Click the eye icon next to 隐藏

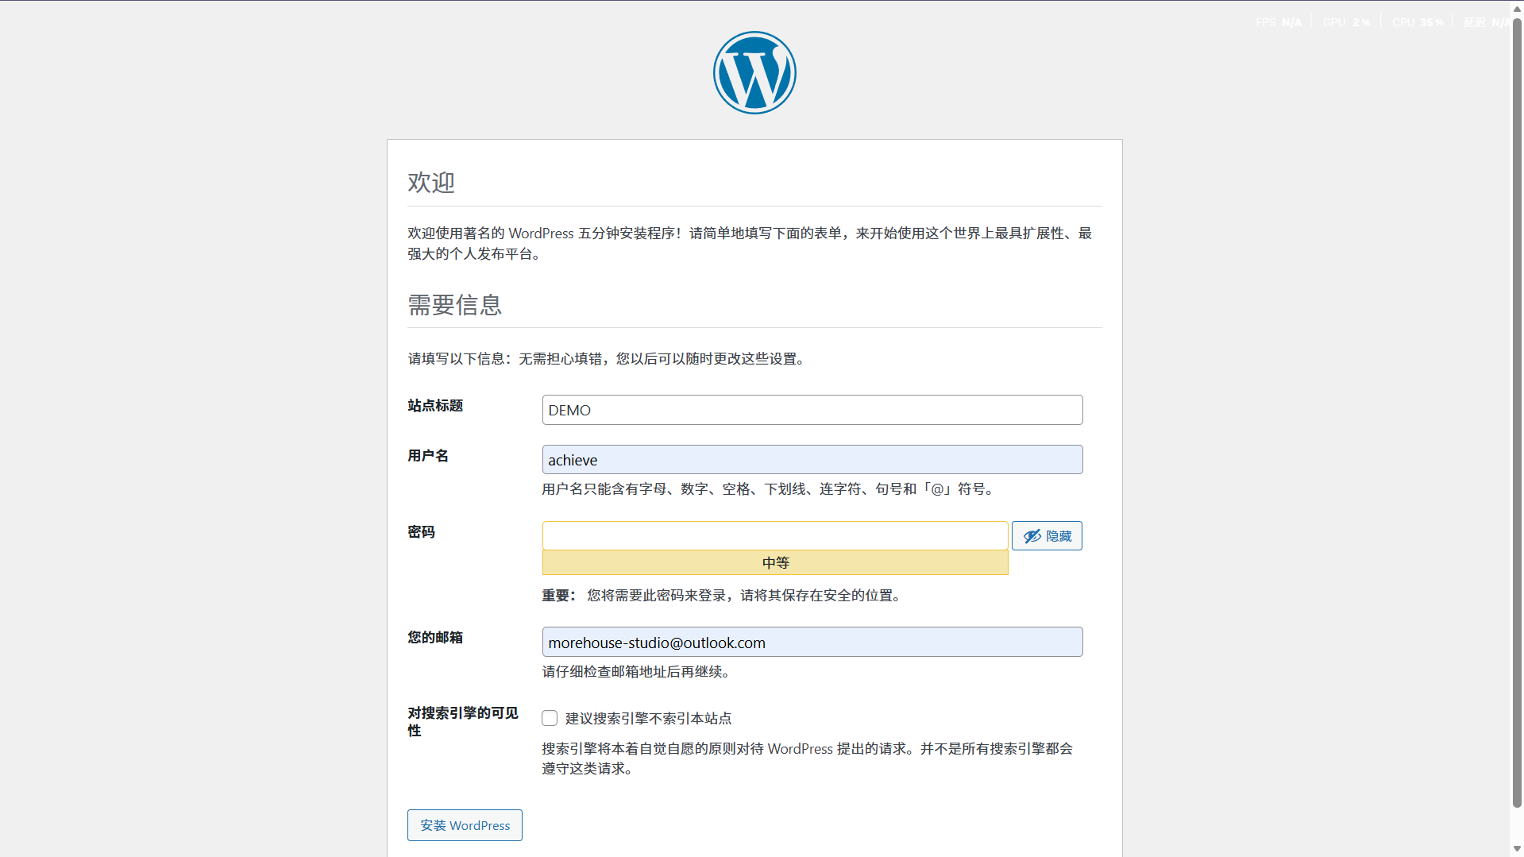1032,535
